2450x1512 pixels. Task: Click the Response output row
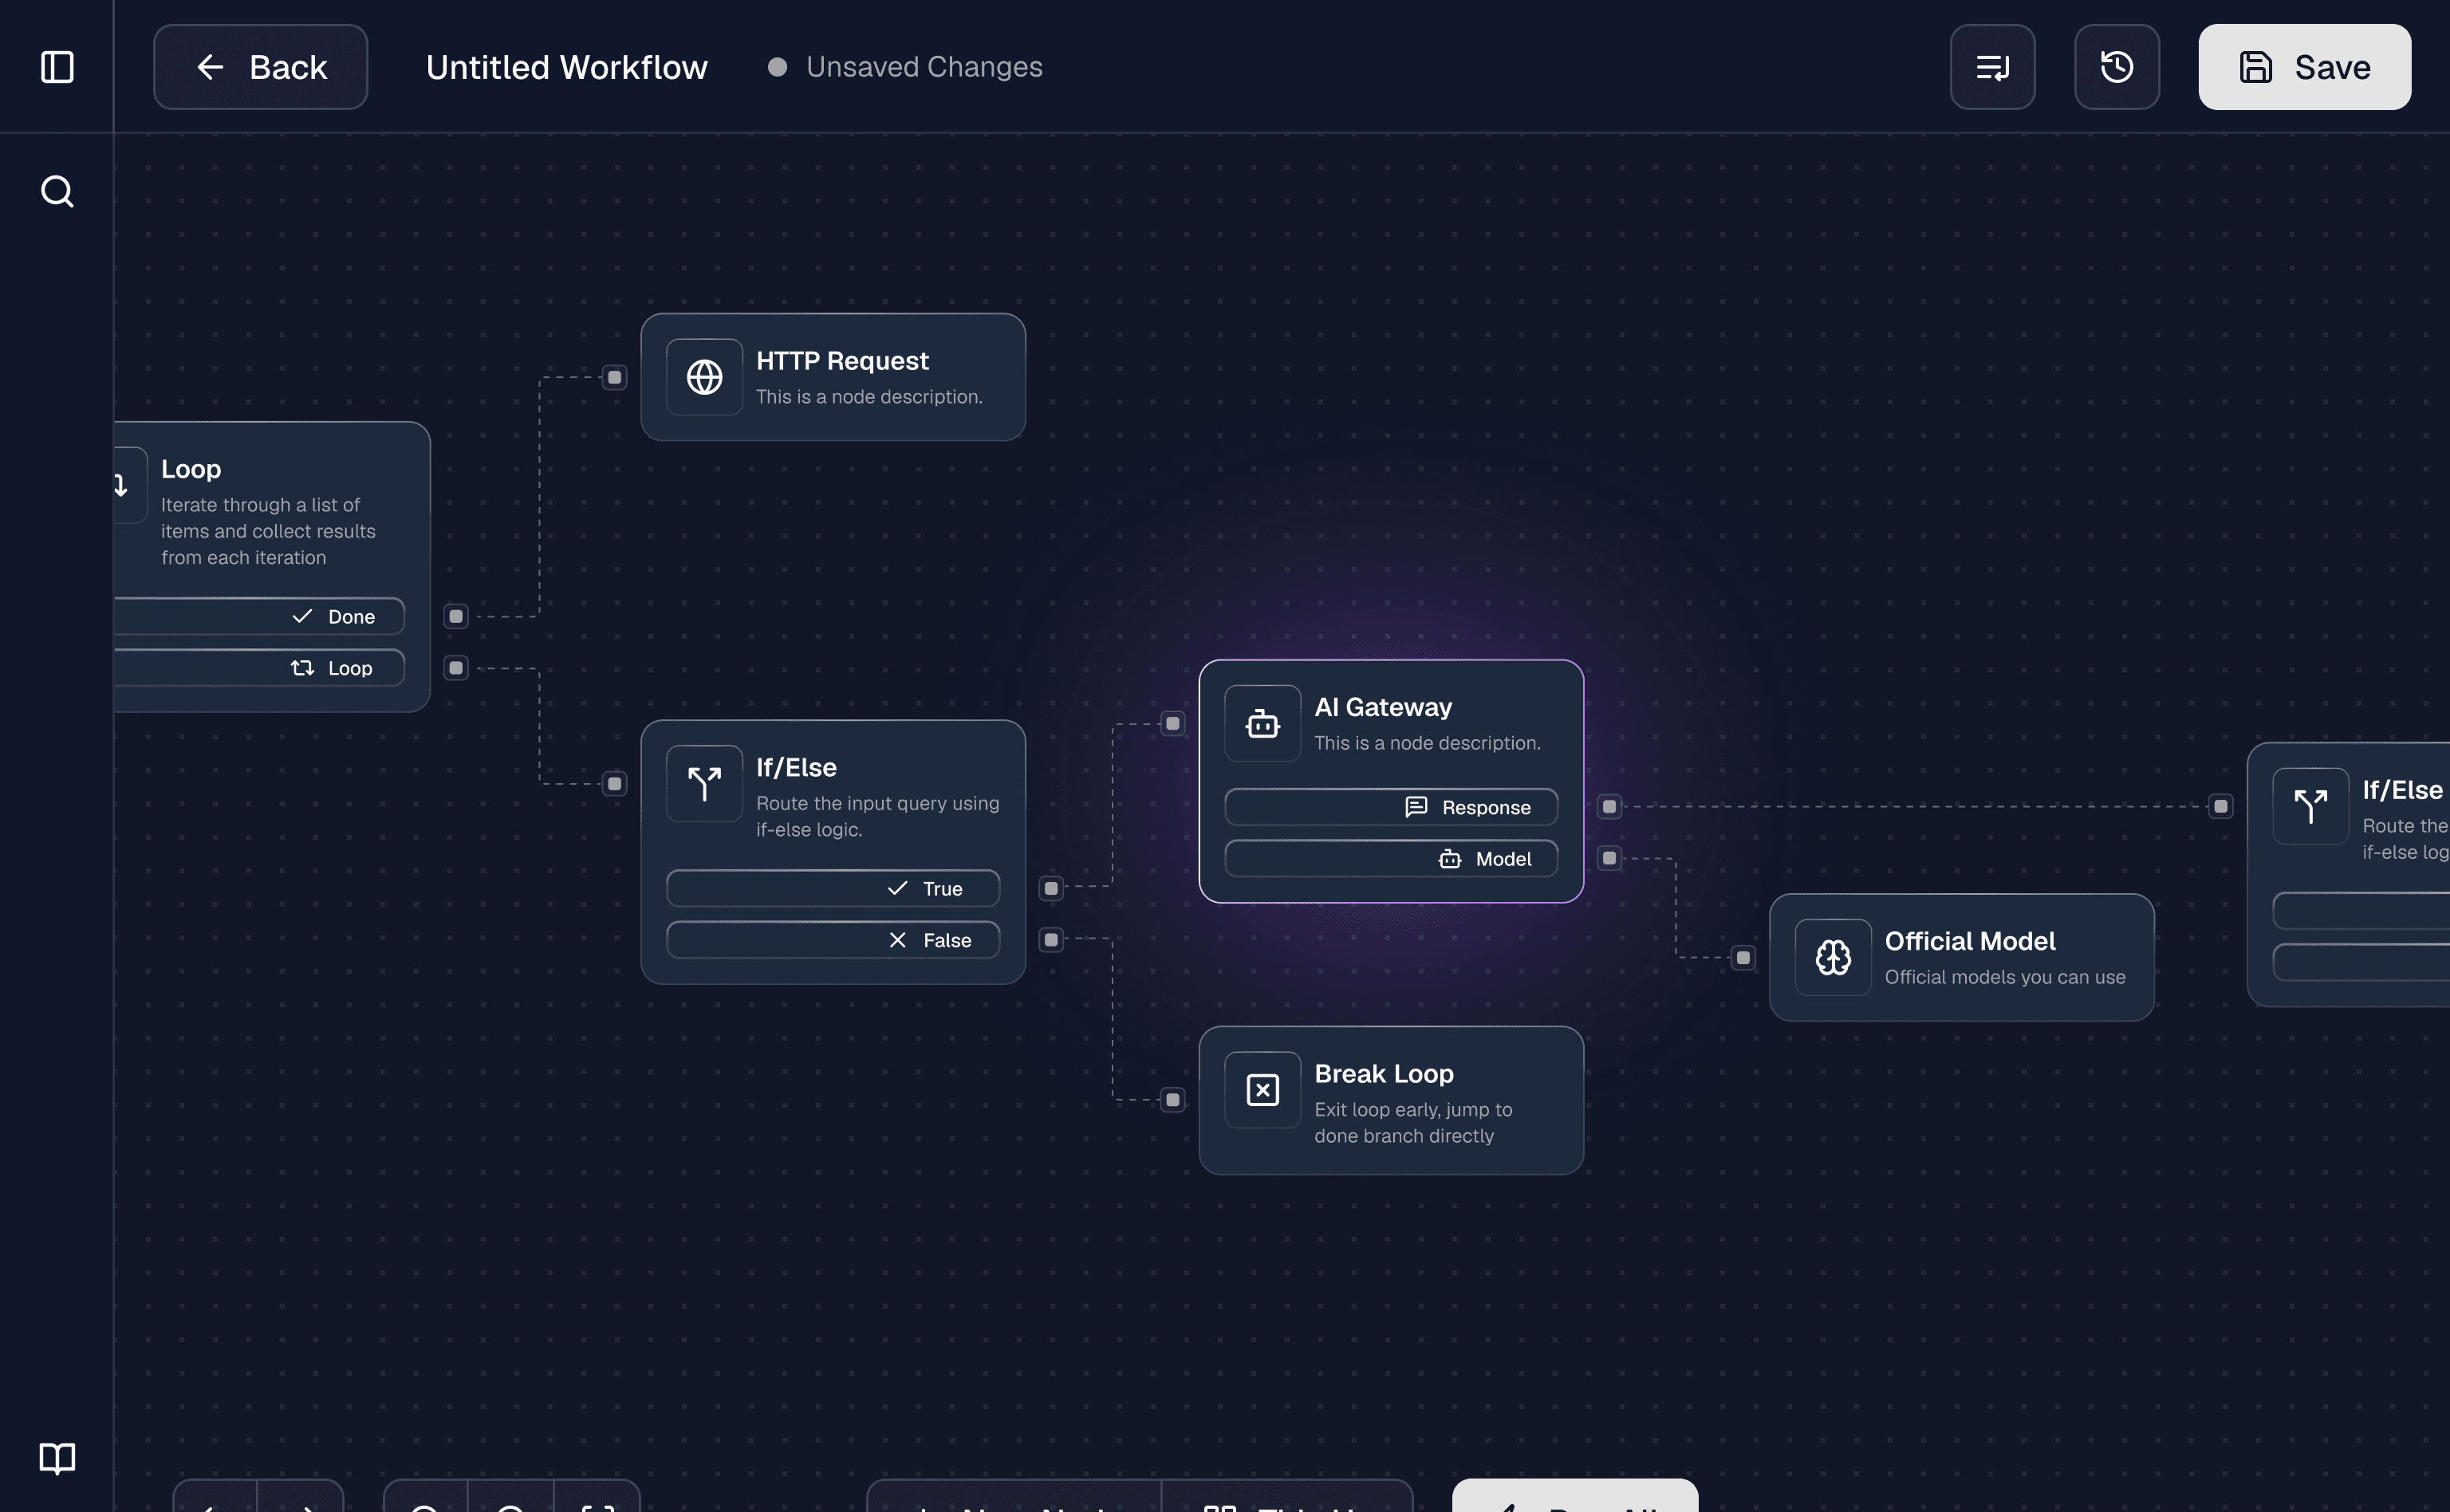click(x=1391, y=807)
